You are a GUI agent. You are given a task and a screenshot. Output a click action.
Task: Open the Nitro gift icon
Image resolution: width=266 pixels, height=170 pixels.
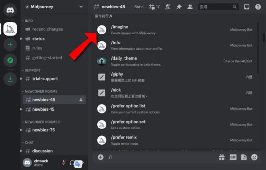coord(222,157)
